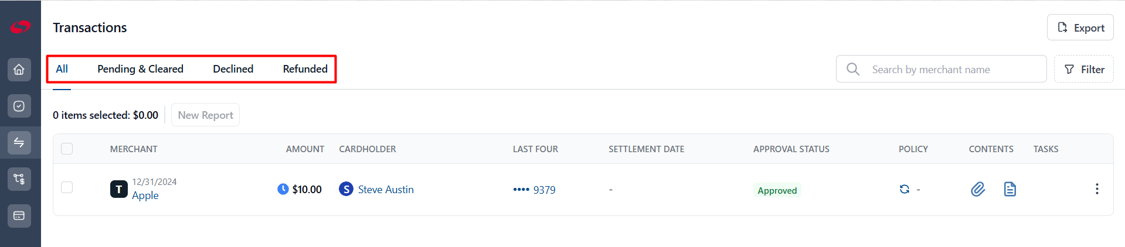This screenshot has height=247, width=1125.
Task: Click the paperclip attachment icon
Action: [x=978, y=189]
